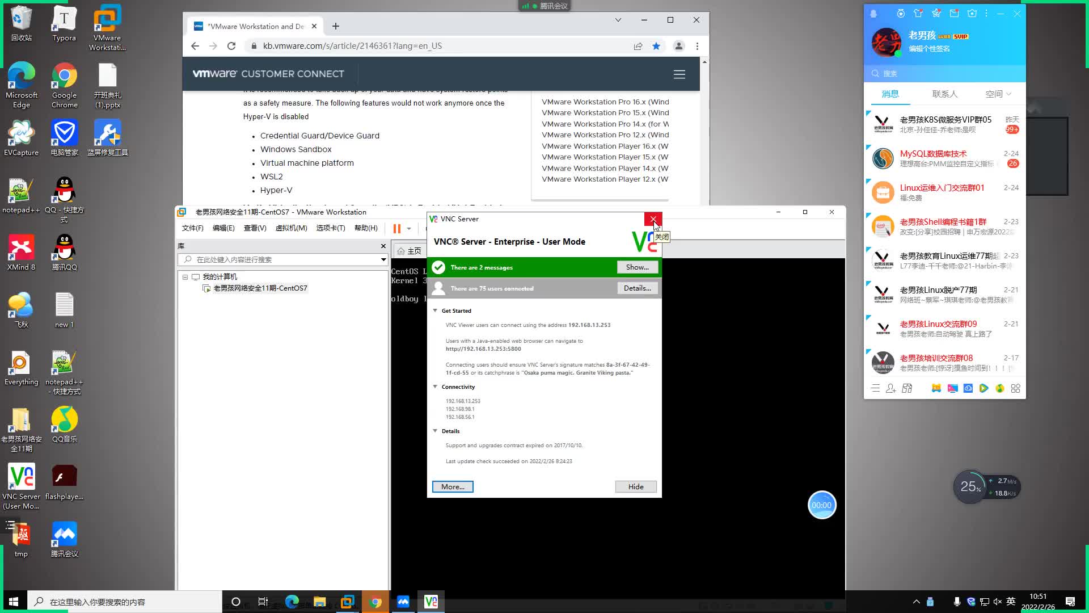Viewport: 1089px width, 613px height.
Task: Open the QQ medal icon in the header
Action: click(901, 13)
